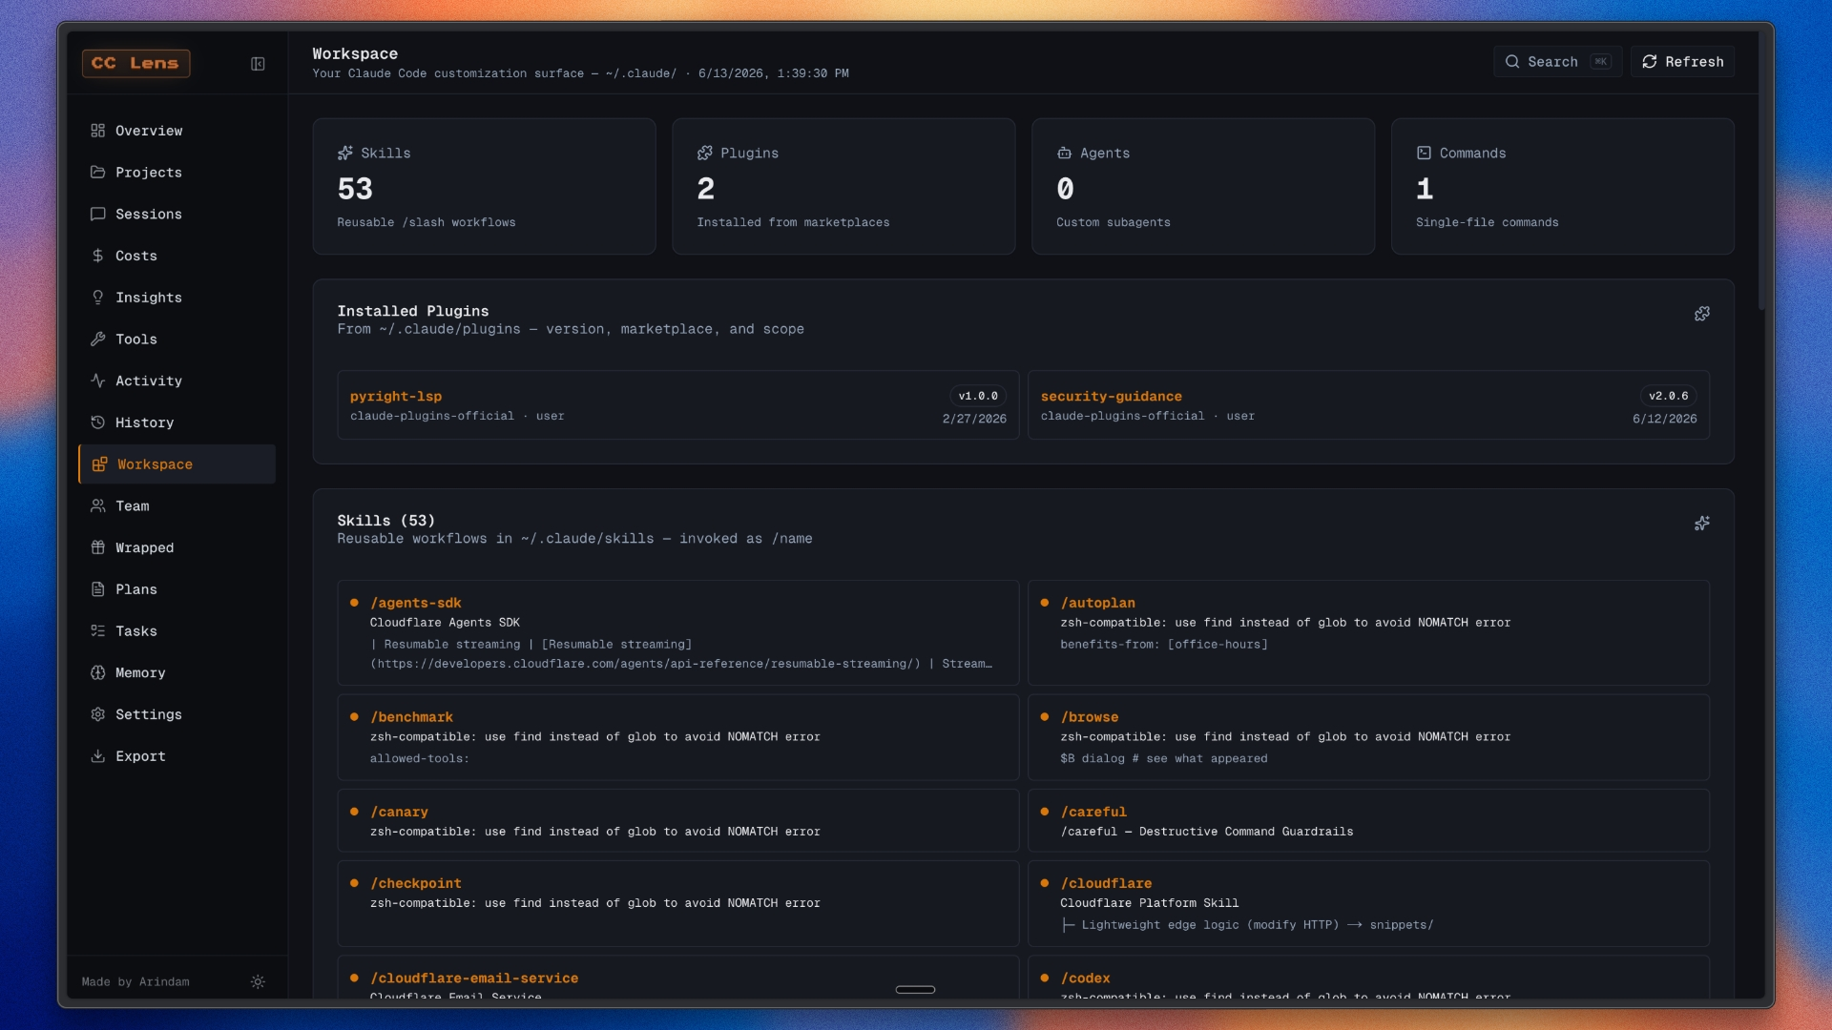Viewport: 1832px width, 1030px height.
Task: Click the Agents card robot icon
Action: click(1065, 154)
